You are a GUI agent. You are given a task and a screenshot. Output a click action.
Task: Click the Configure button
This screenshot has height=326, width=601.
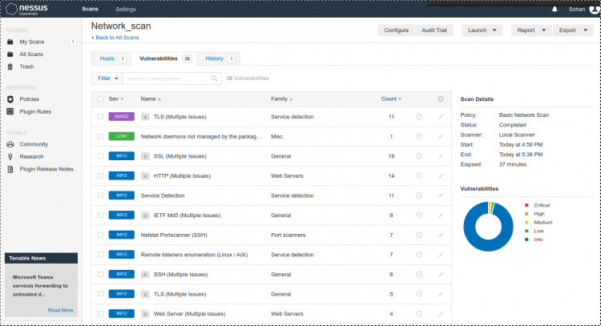[x=396, y=30]
